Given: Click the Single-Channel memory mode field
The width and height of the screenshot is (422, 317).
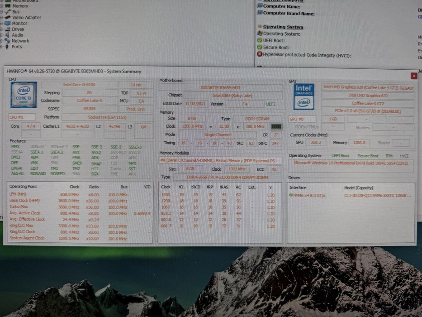Looking at the screenshot, I should [x=217, y=135].
